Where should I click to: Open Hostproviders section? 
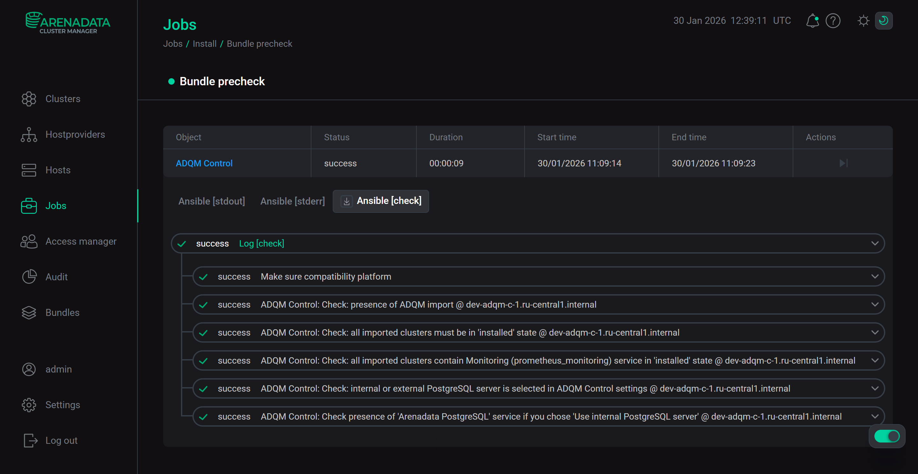(x=75, y=134)
